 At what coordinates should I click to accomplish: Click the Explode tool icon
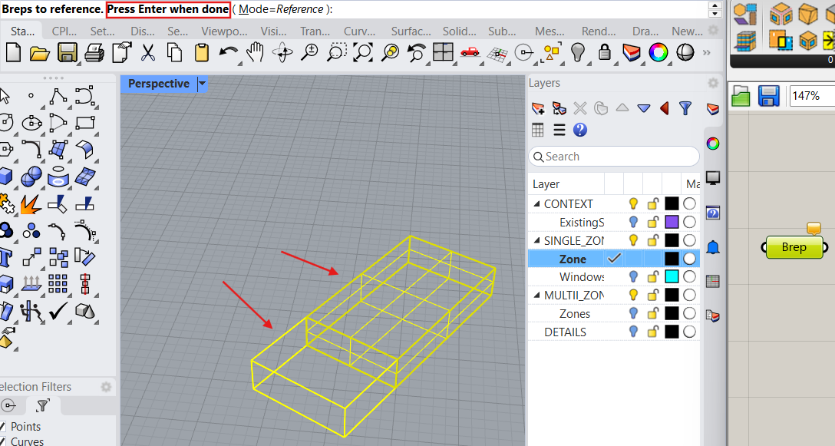pyautogui.click(x=31, y=204)
